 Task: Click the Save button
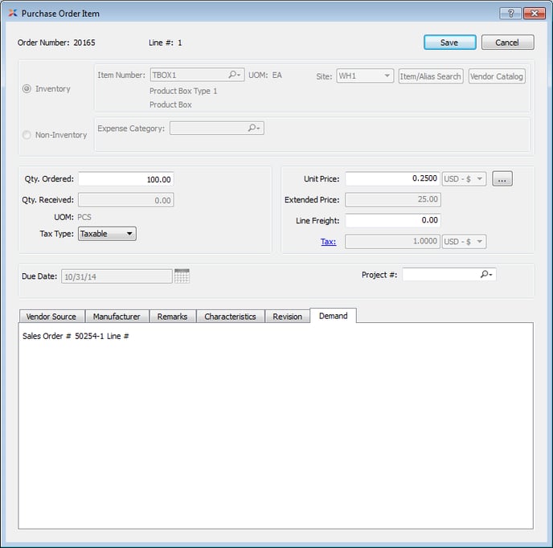click(x=449, y=43)
